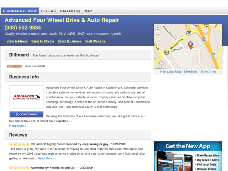The image size is (228, 171).
Task: Open the Visit Website link
Action: [95, 41]
